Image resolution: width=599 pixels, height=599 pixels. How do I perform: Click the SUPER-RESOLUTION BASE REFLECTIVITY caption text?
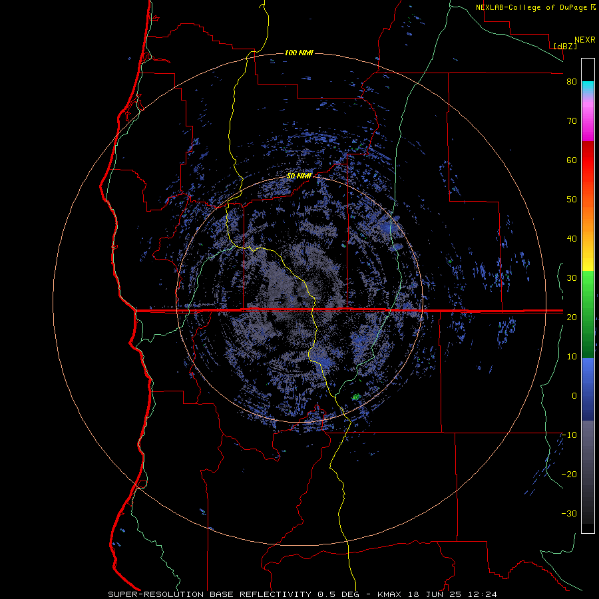[x=210, y=594]
